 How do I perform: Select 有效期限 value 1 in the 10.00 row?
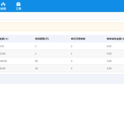36,54
